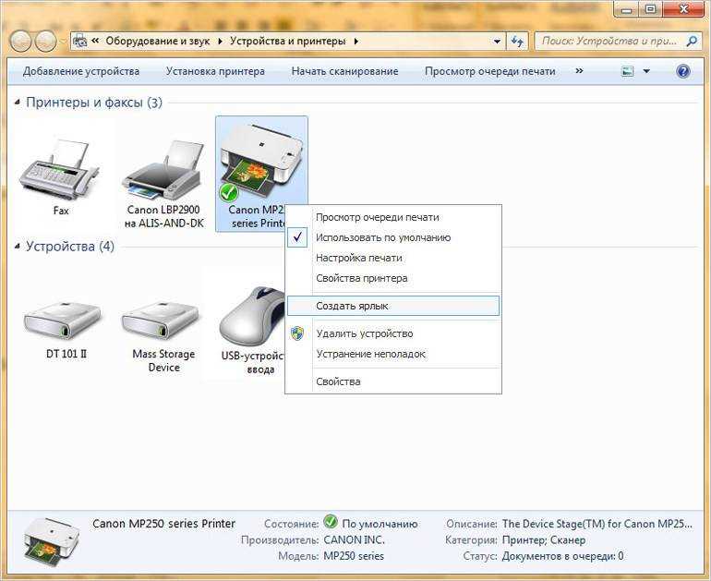Maximize the Devices and Printers window
This screenshot has height=581, width=711.
650,9
